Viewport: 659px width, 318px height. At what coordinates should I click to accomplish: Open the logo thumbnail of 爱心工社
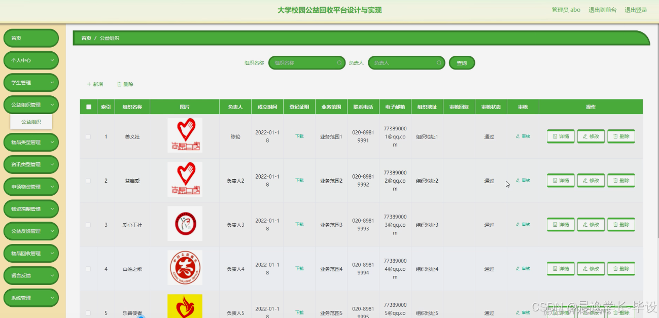click(185, 224)
